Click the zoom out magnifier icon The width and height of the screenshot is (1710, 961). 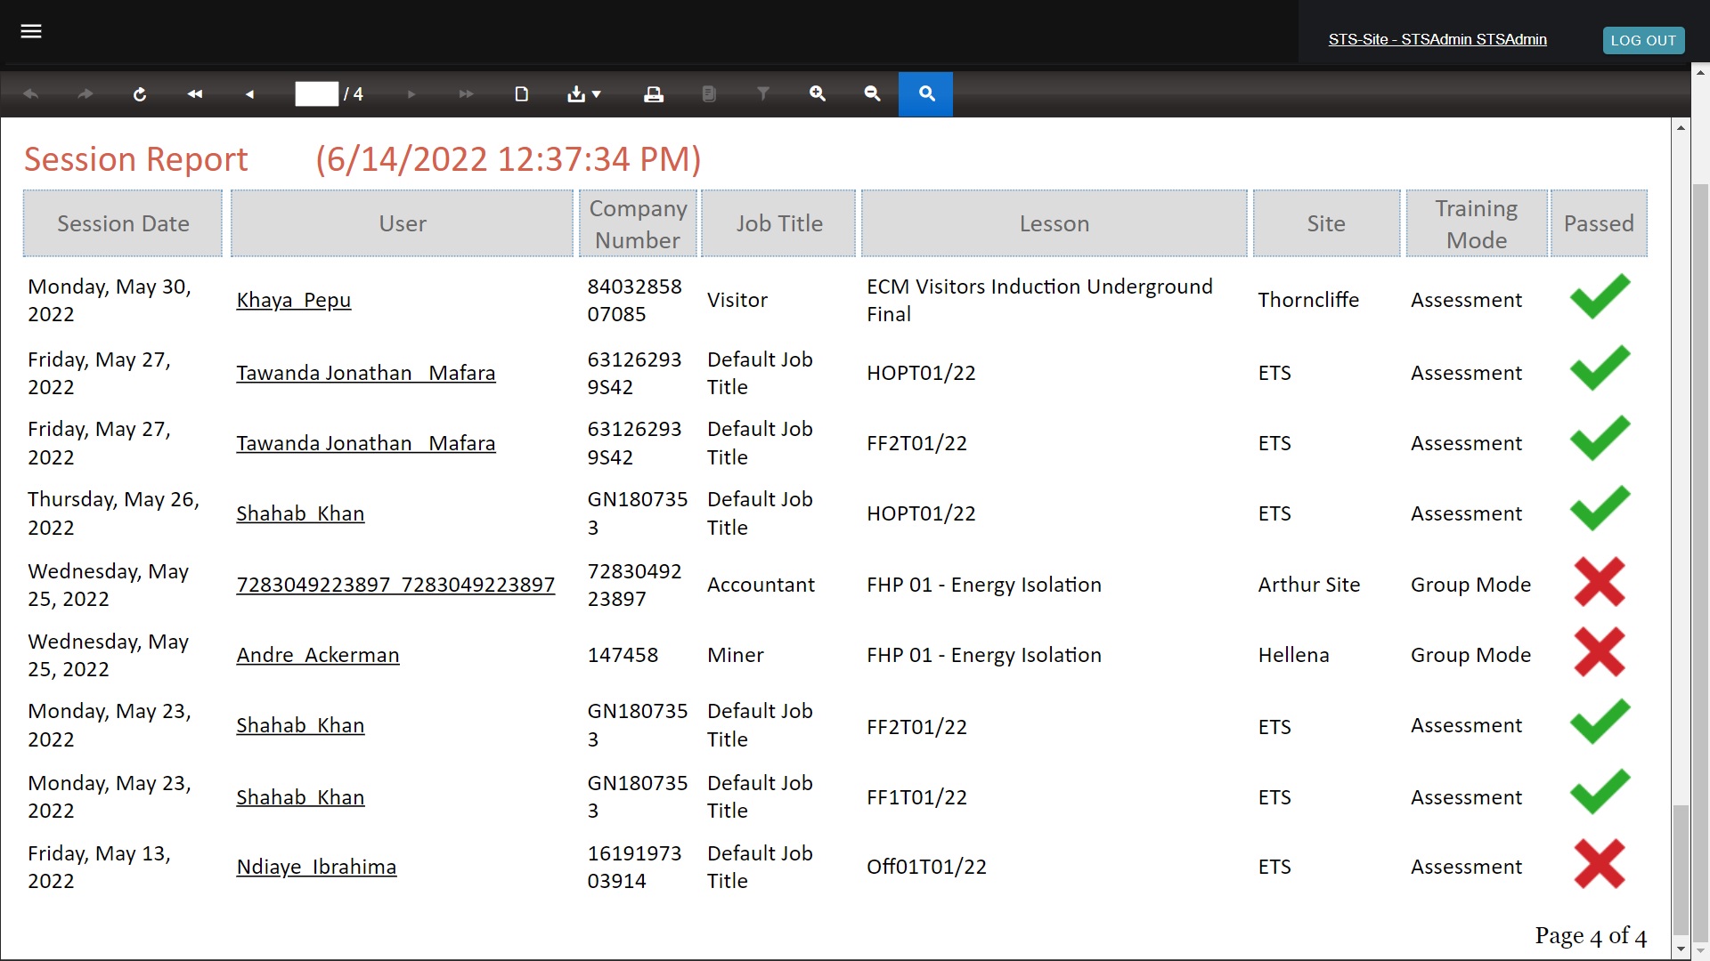click(x=872, y=94)
